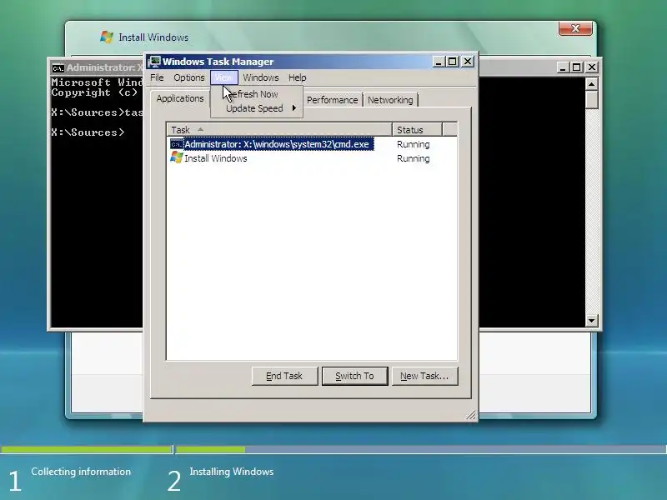Click the Collecting information progress bar
The image size is (667, 500).
(x=87, y=449)
